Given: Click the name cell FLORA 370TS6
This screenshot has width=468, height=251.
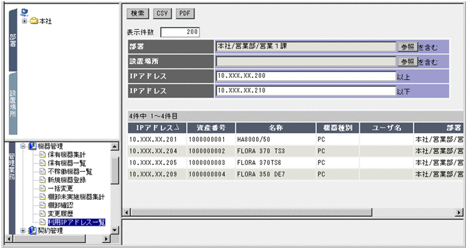Looking at the screenshot, I should [259, 163].
